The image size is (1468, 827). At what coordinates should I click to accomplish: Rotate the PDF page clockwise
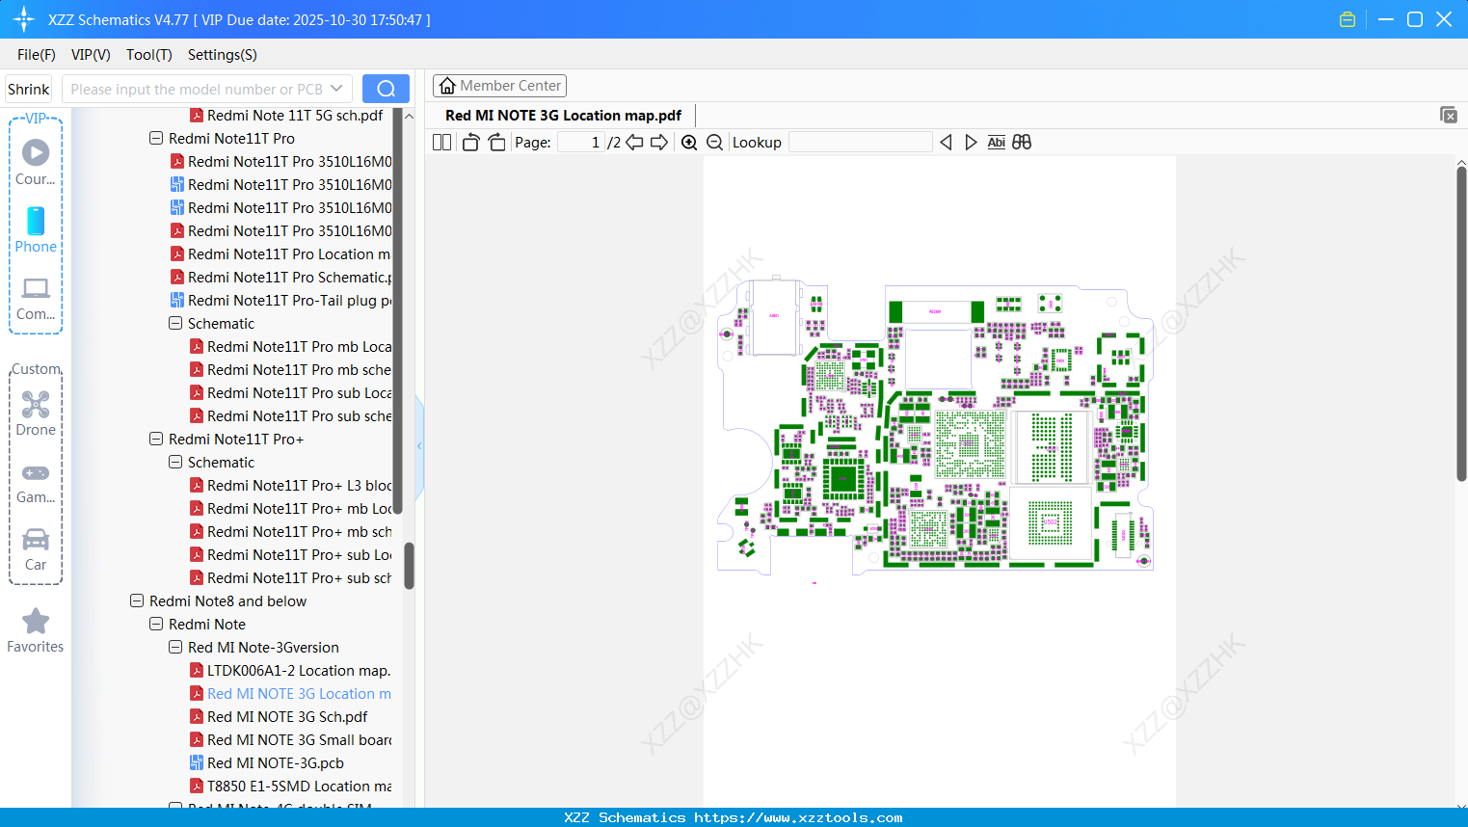496,141
